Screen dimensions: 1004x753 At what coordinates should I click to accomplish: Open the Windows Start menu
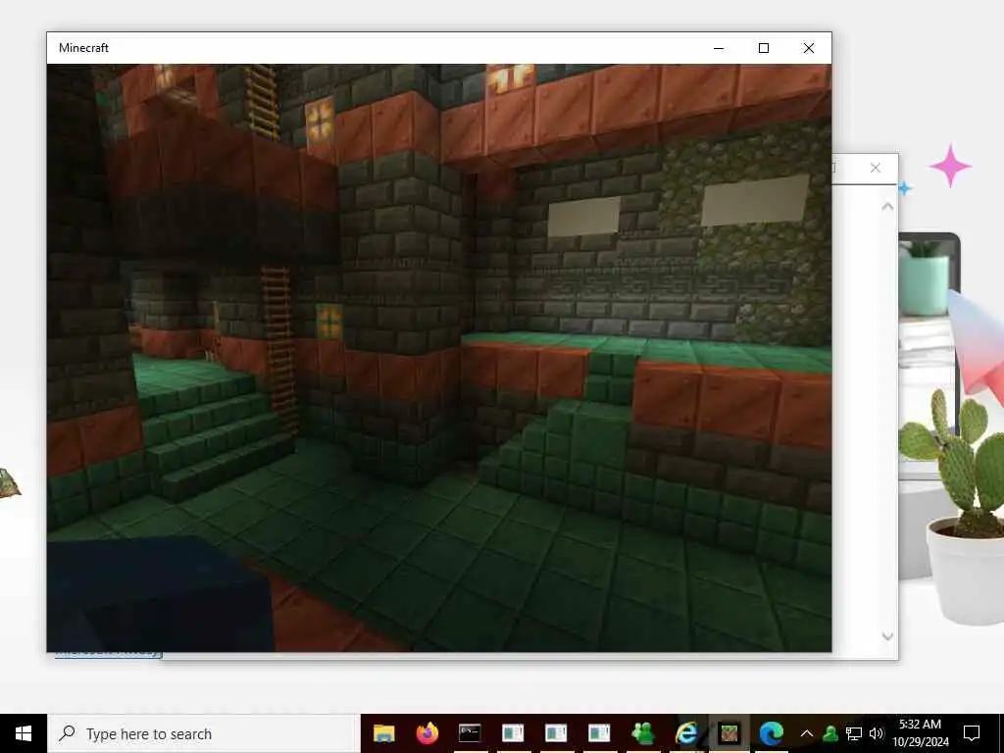24,733
